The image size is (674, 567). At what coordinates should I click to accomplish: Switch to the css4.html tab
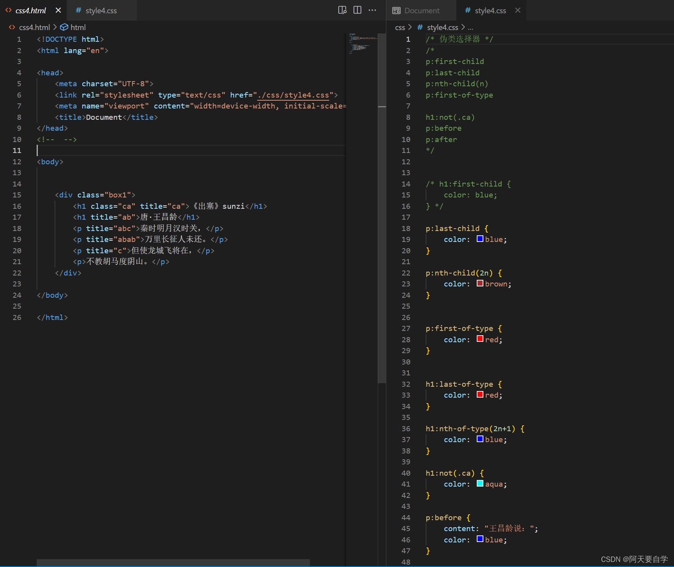(30, 11)
